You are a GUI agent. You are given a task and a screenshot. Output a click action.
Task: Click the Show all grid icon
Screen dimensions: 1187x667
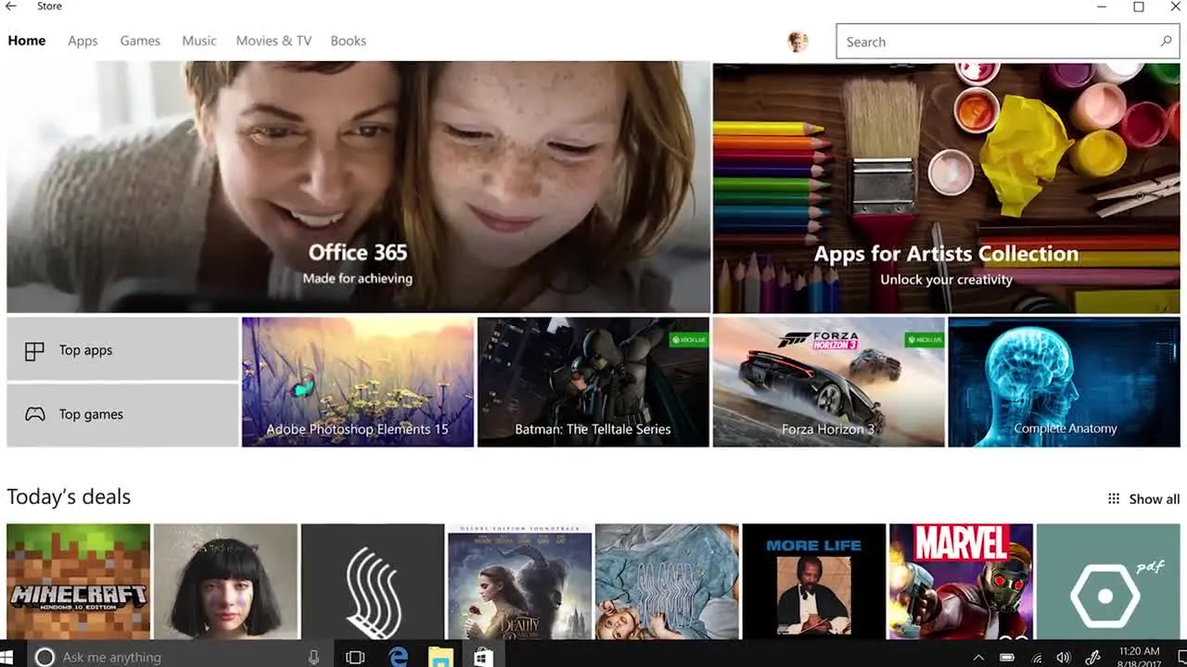click(1114, 498)
